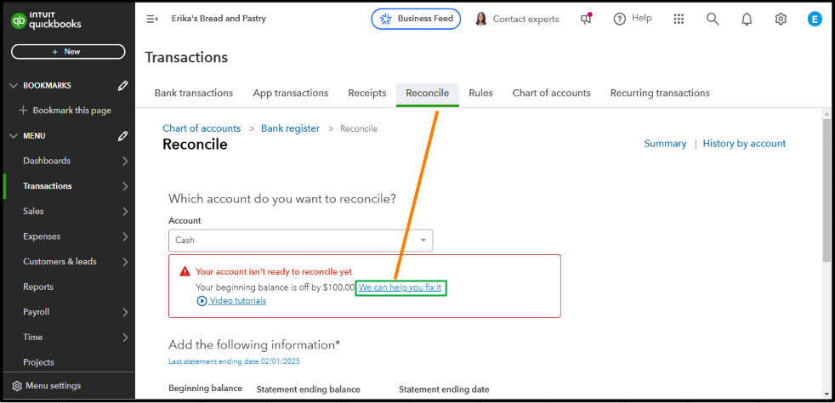Screen dimensions: 835x403
Task: Switch to the Bank transactions tab
Action: pyautogui.click(x=193, y=93)
